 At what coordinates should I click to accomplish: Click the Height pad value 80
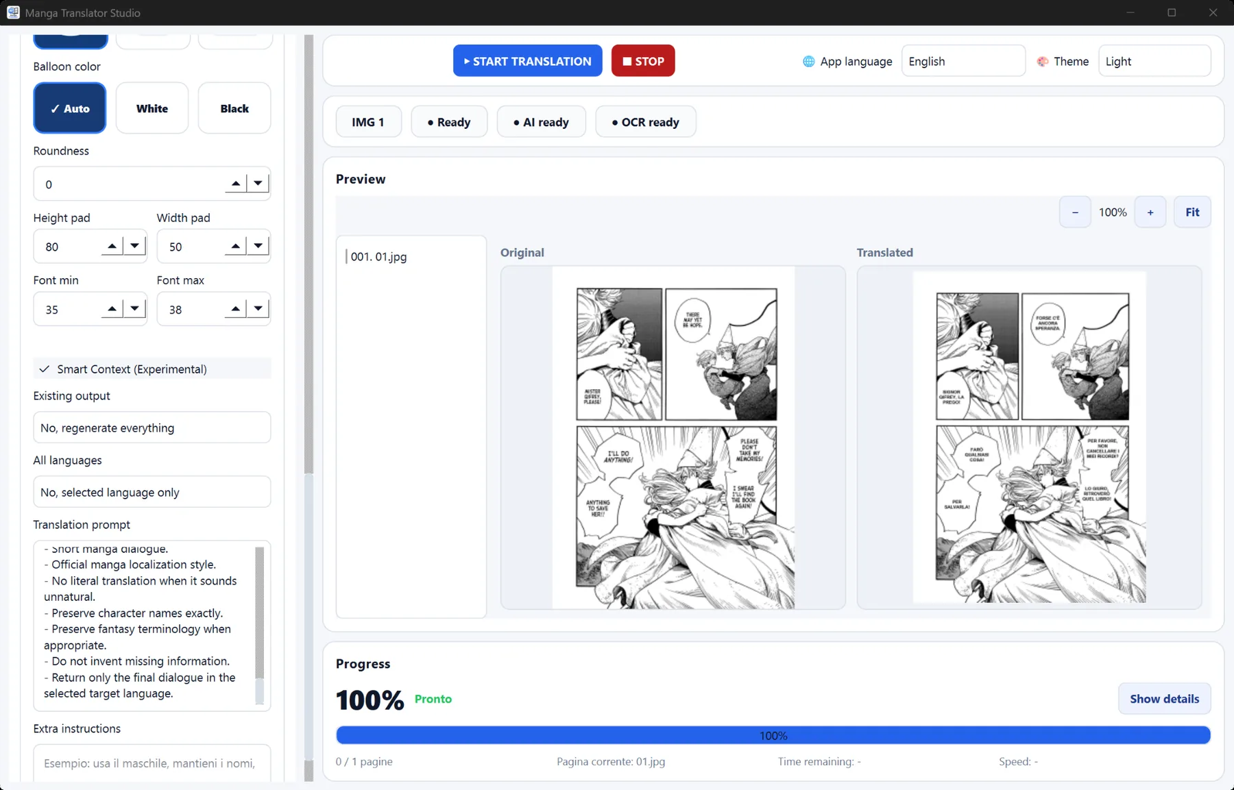[52, 247]
